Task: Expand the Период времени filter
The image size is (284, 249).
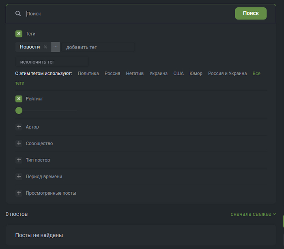Action: point(19,177)
